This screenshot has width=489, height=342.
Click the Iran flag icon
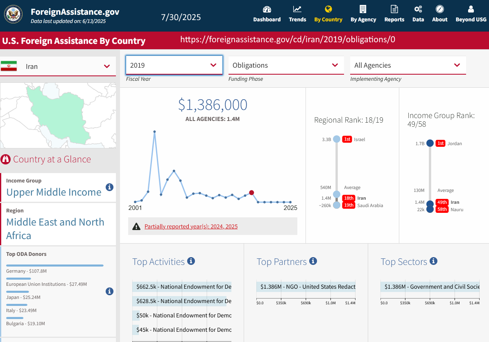pos(9,66)
